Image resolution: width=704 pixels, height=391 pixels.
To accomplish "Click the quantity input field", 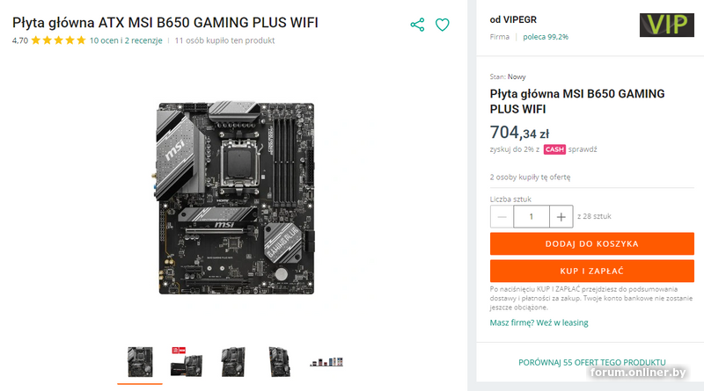I will [532, 216].
